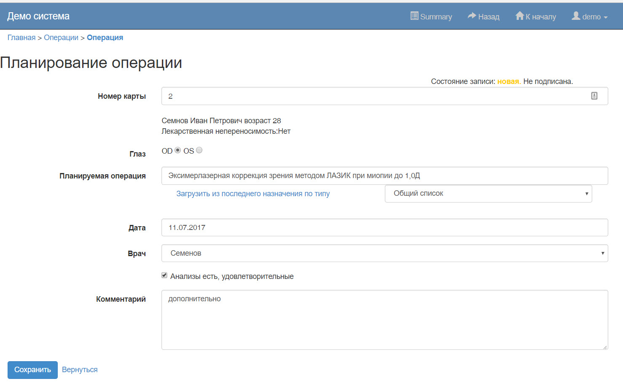Click the demo user profile icon
The image size is (623, 392).
click(576, 16)
